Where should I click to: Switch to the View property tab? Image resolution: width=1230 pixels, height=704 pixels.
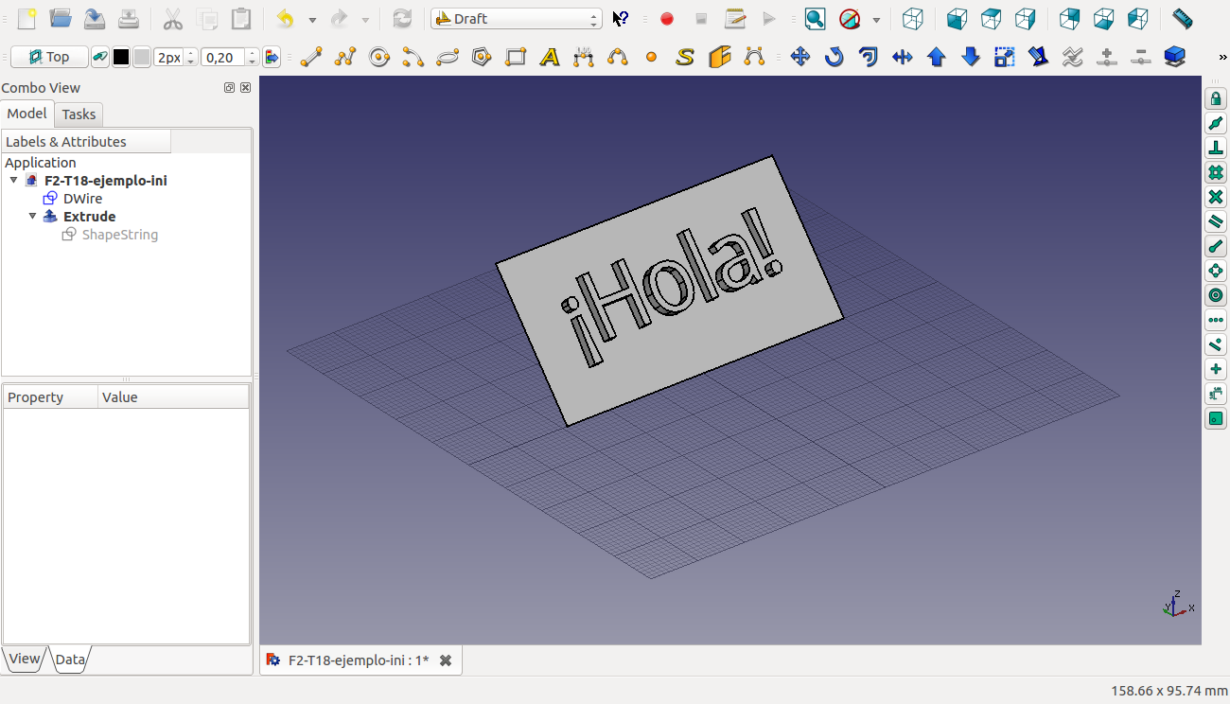25,660
